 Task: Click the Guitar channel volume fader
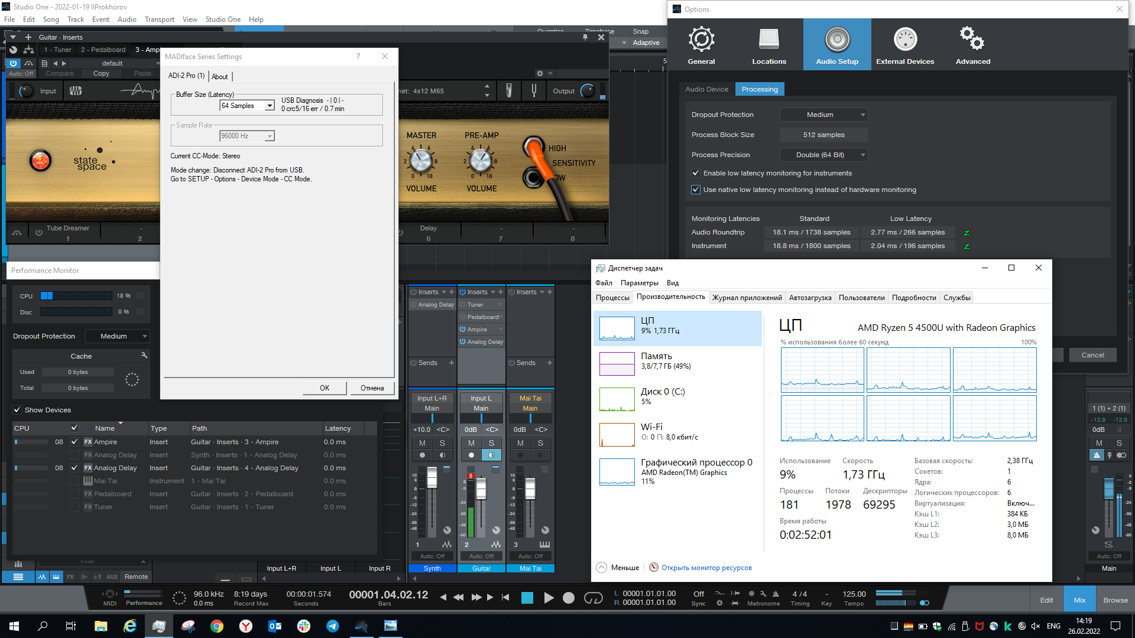coord(481,489)
